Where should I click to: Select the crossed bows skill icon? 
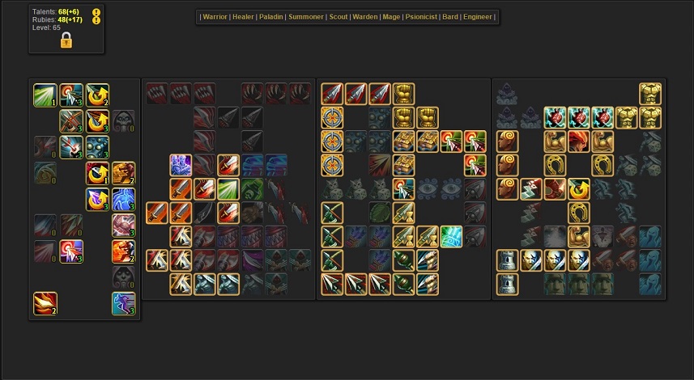pyautogui.click(x=71, y=121)
